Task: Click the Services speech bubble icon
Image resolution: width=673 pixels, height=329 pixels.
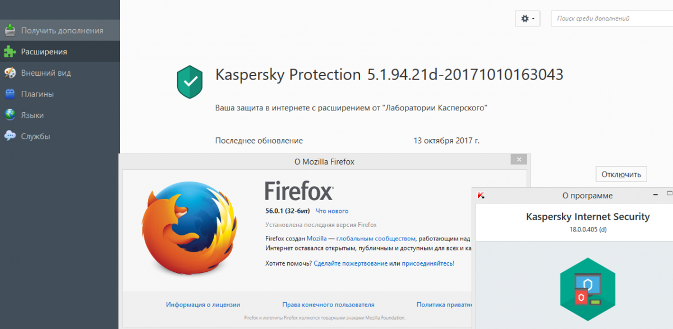Action: point(10,136)
